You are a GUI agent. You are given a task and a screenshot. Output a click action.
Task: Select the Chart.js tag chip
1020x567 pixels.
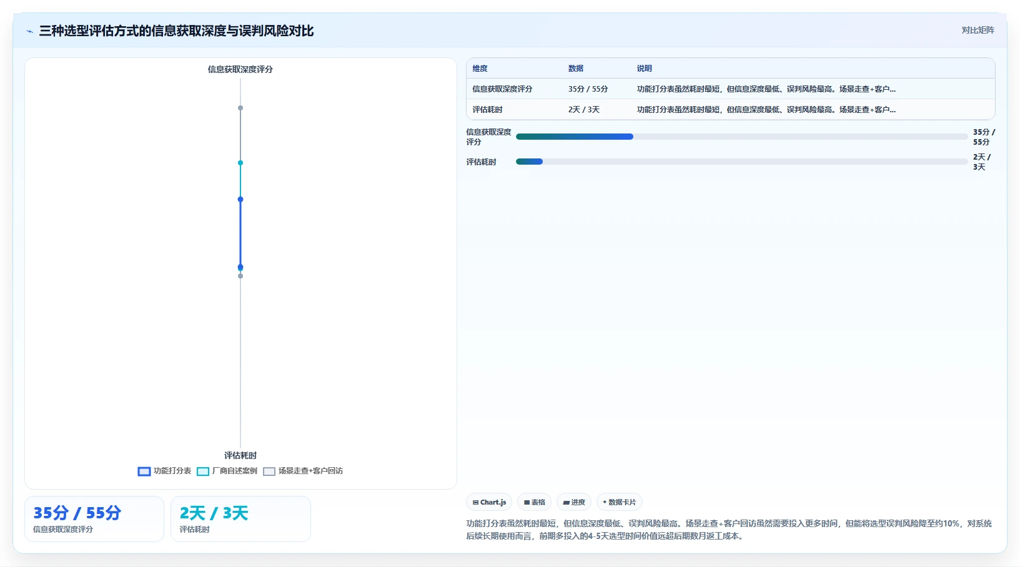[489, 502]
